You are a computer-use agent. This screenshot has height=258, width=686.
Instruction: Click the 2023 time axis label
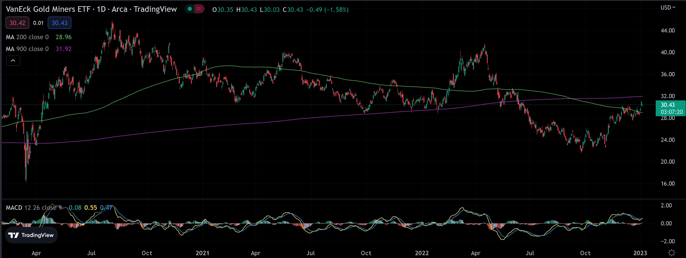point(640,253)
